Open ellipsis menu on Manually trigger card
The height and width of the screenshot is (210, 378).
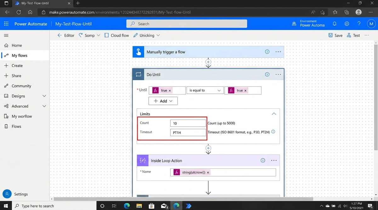(x=278, y=52)
